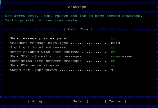The image size is (158, 108).
Task: Change SDP information compressed value
Action: click(x=122, y=57)
